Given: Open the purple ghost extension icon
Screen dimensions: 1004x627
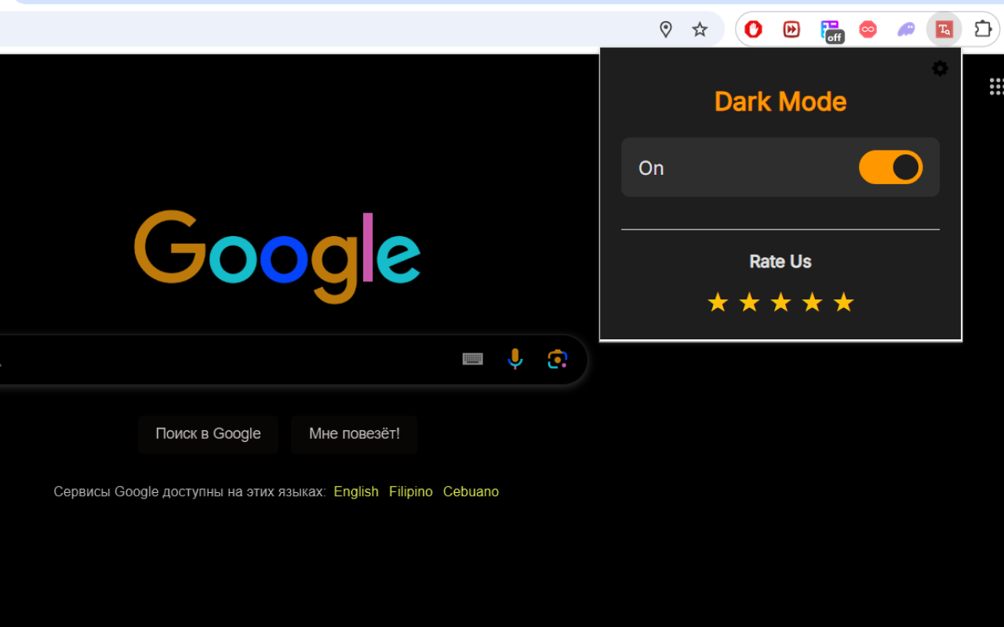Looking at the screenshot, I should 906,30.
